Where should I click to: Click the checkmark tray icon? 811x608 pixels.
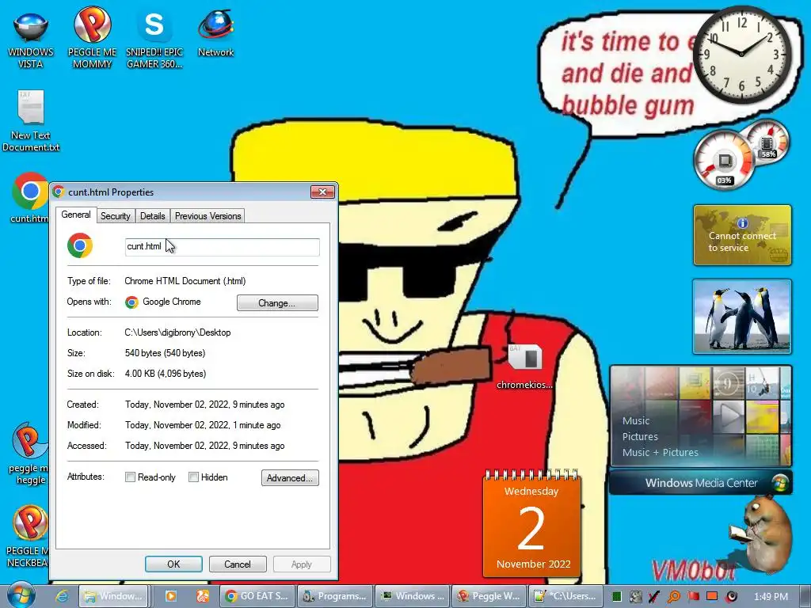pyautogui.click(x=653, y=597)
